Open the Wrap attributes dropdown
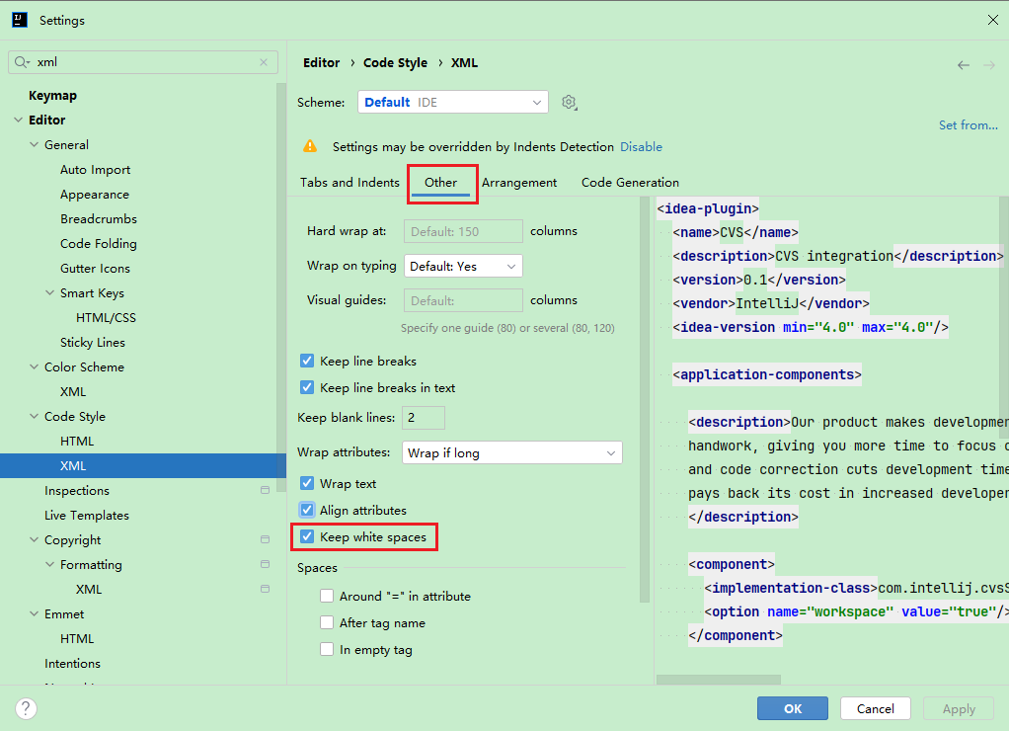 [512, 452]
